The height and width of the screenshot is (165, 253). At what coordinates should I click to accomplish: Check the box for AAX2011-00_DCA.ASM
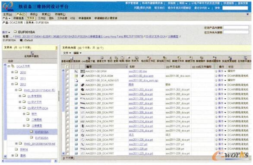coord(67,76)
